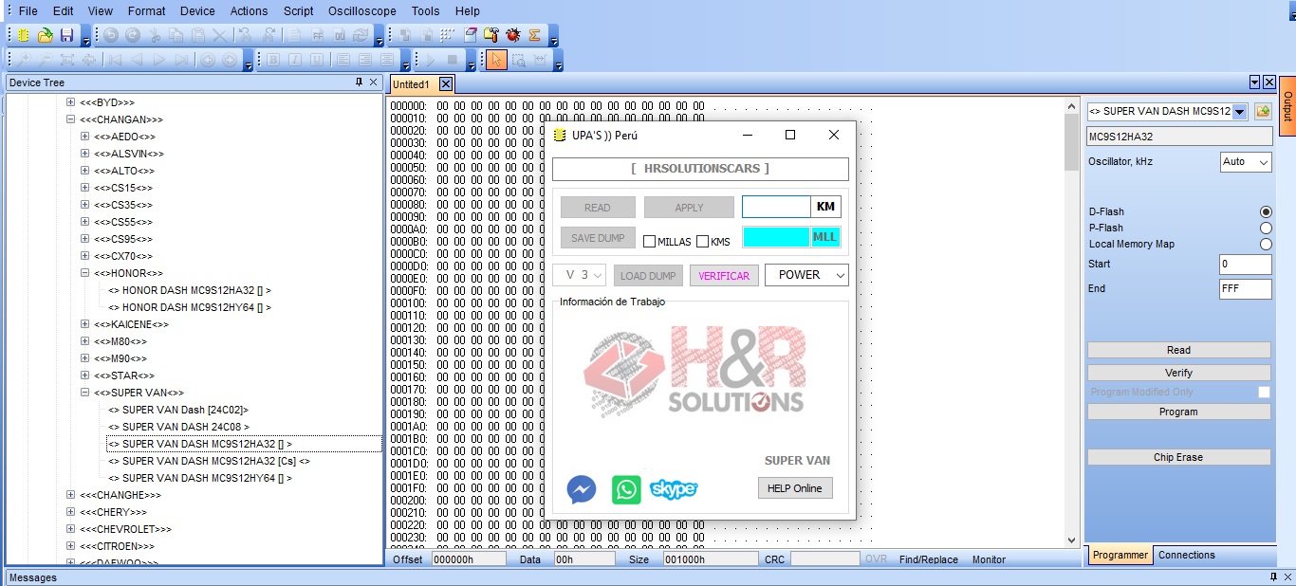Image resolution: width=1296 pixels, height=586 pixels.
Task: Check the KMS checkbox
Action: click(x=703, y=242)
